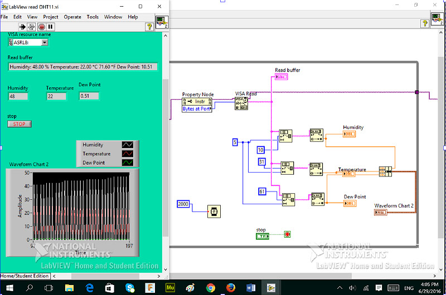
Task: Launch Google Chrome from taskbar
Action: click(x=211, y=288)
